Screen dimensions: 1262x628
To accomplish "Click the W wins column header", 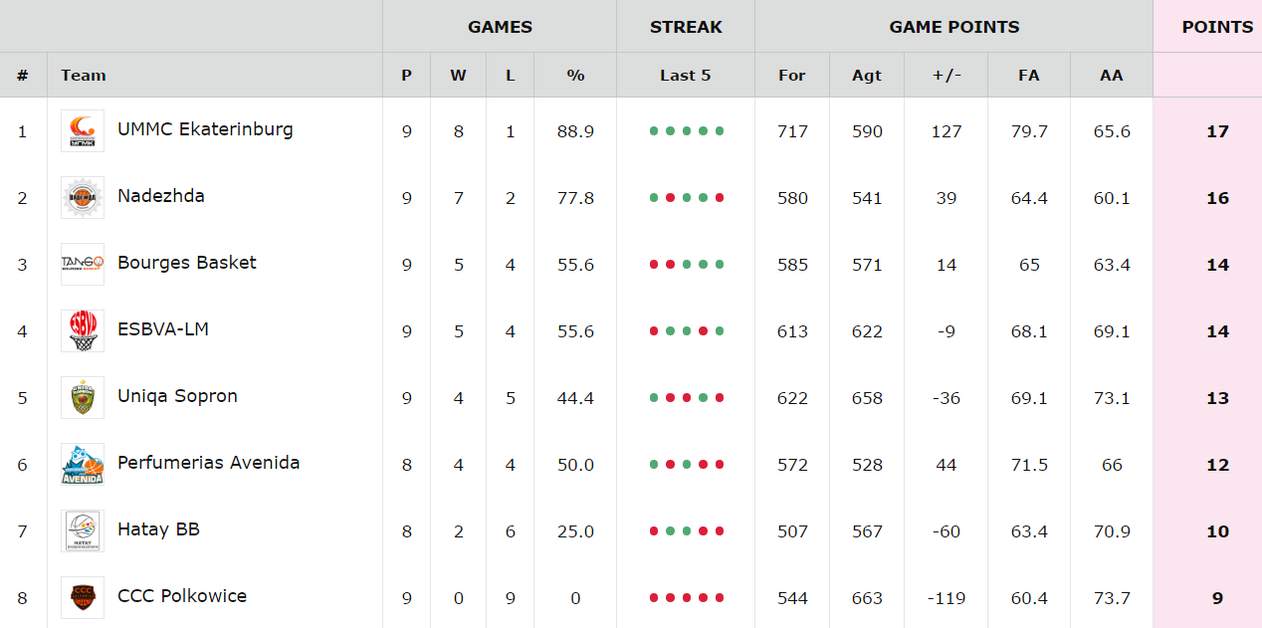I will point(458,75).
